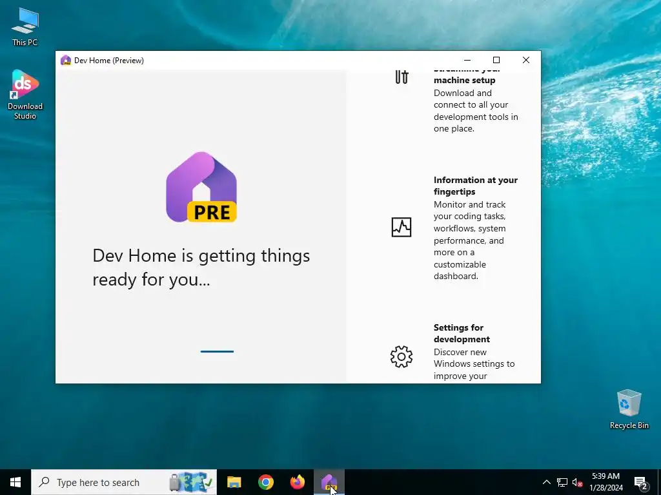Launch Google Chrome from the taskbar
Image resolution: width=661 pixels, height=495 pixels.
(265, 482)
